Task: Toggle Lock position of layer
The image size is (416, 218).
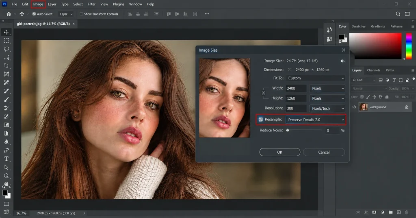Action: (x=374, y=97)
